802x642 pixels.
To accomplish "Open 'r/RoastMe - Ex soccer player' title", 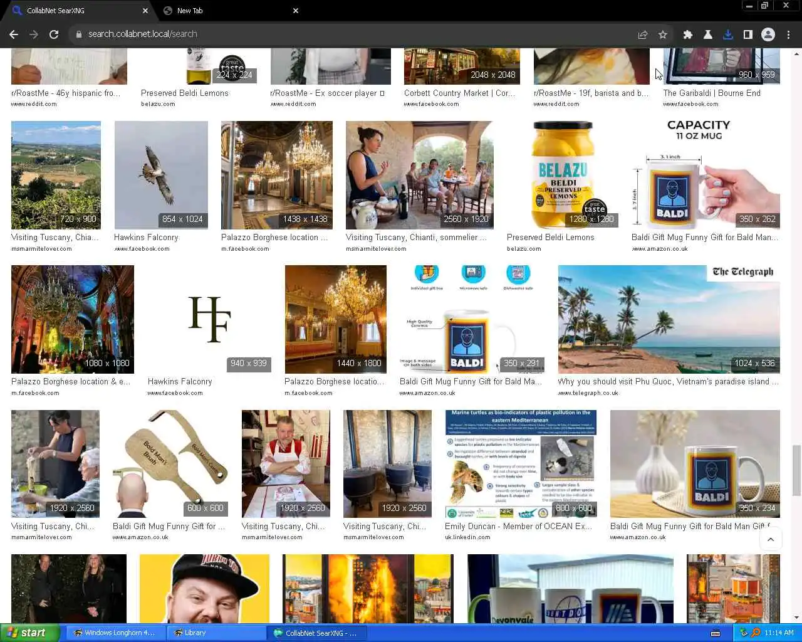I will pyautogui.click(x=327, y=93).
